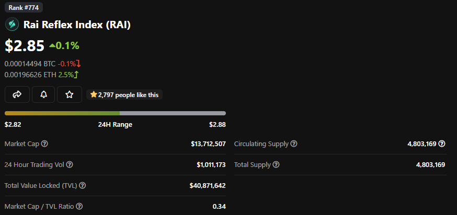
Task: Click the 24 Hour Trading Vol info icon
Action: 70,165
